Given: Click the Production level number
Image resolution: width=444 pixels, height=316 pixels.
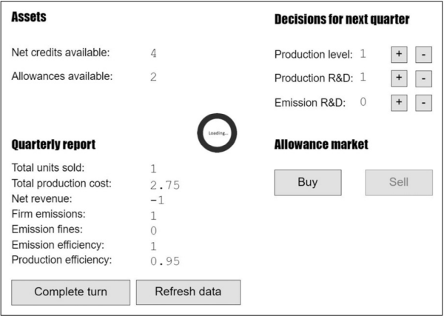Looking at the screenshot, I should click(363, 53).
